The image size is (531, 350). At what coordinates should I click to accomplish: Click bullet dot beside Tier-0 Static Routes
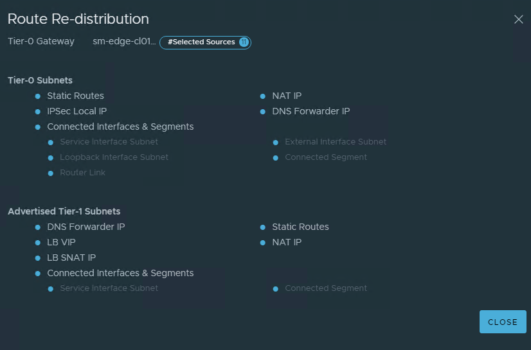[x=38, y=96]
